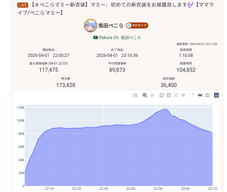Reset axes with the home icon
This screenshot has width=227, height=192.
183,95
